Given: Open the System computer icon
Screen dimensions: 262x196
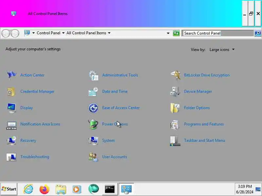Looking at the screenshot, I should click(93, 140).
